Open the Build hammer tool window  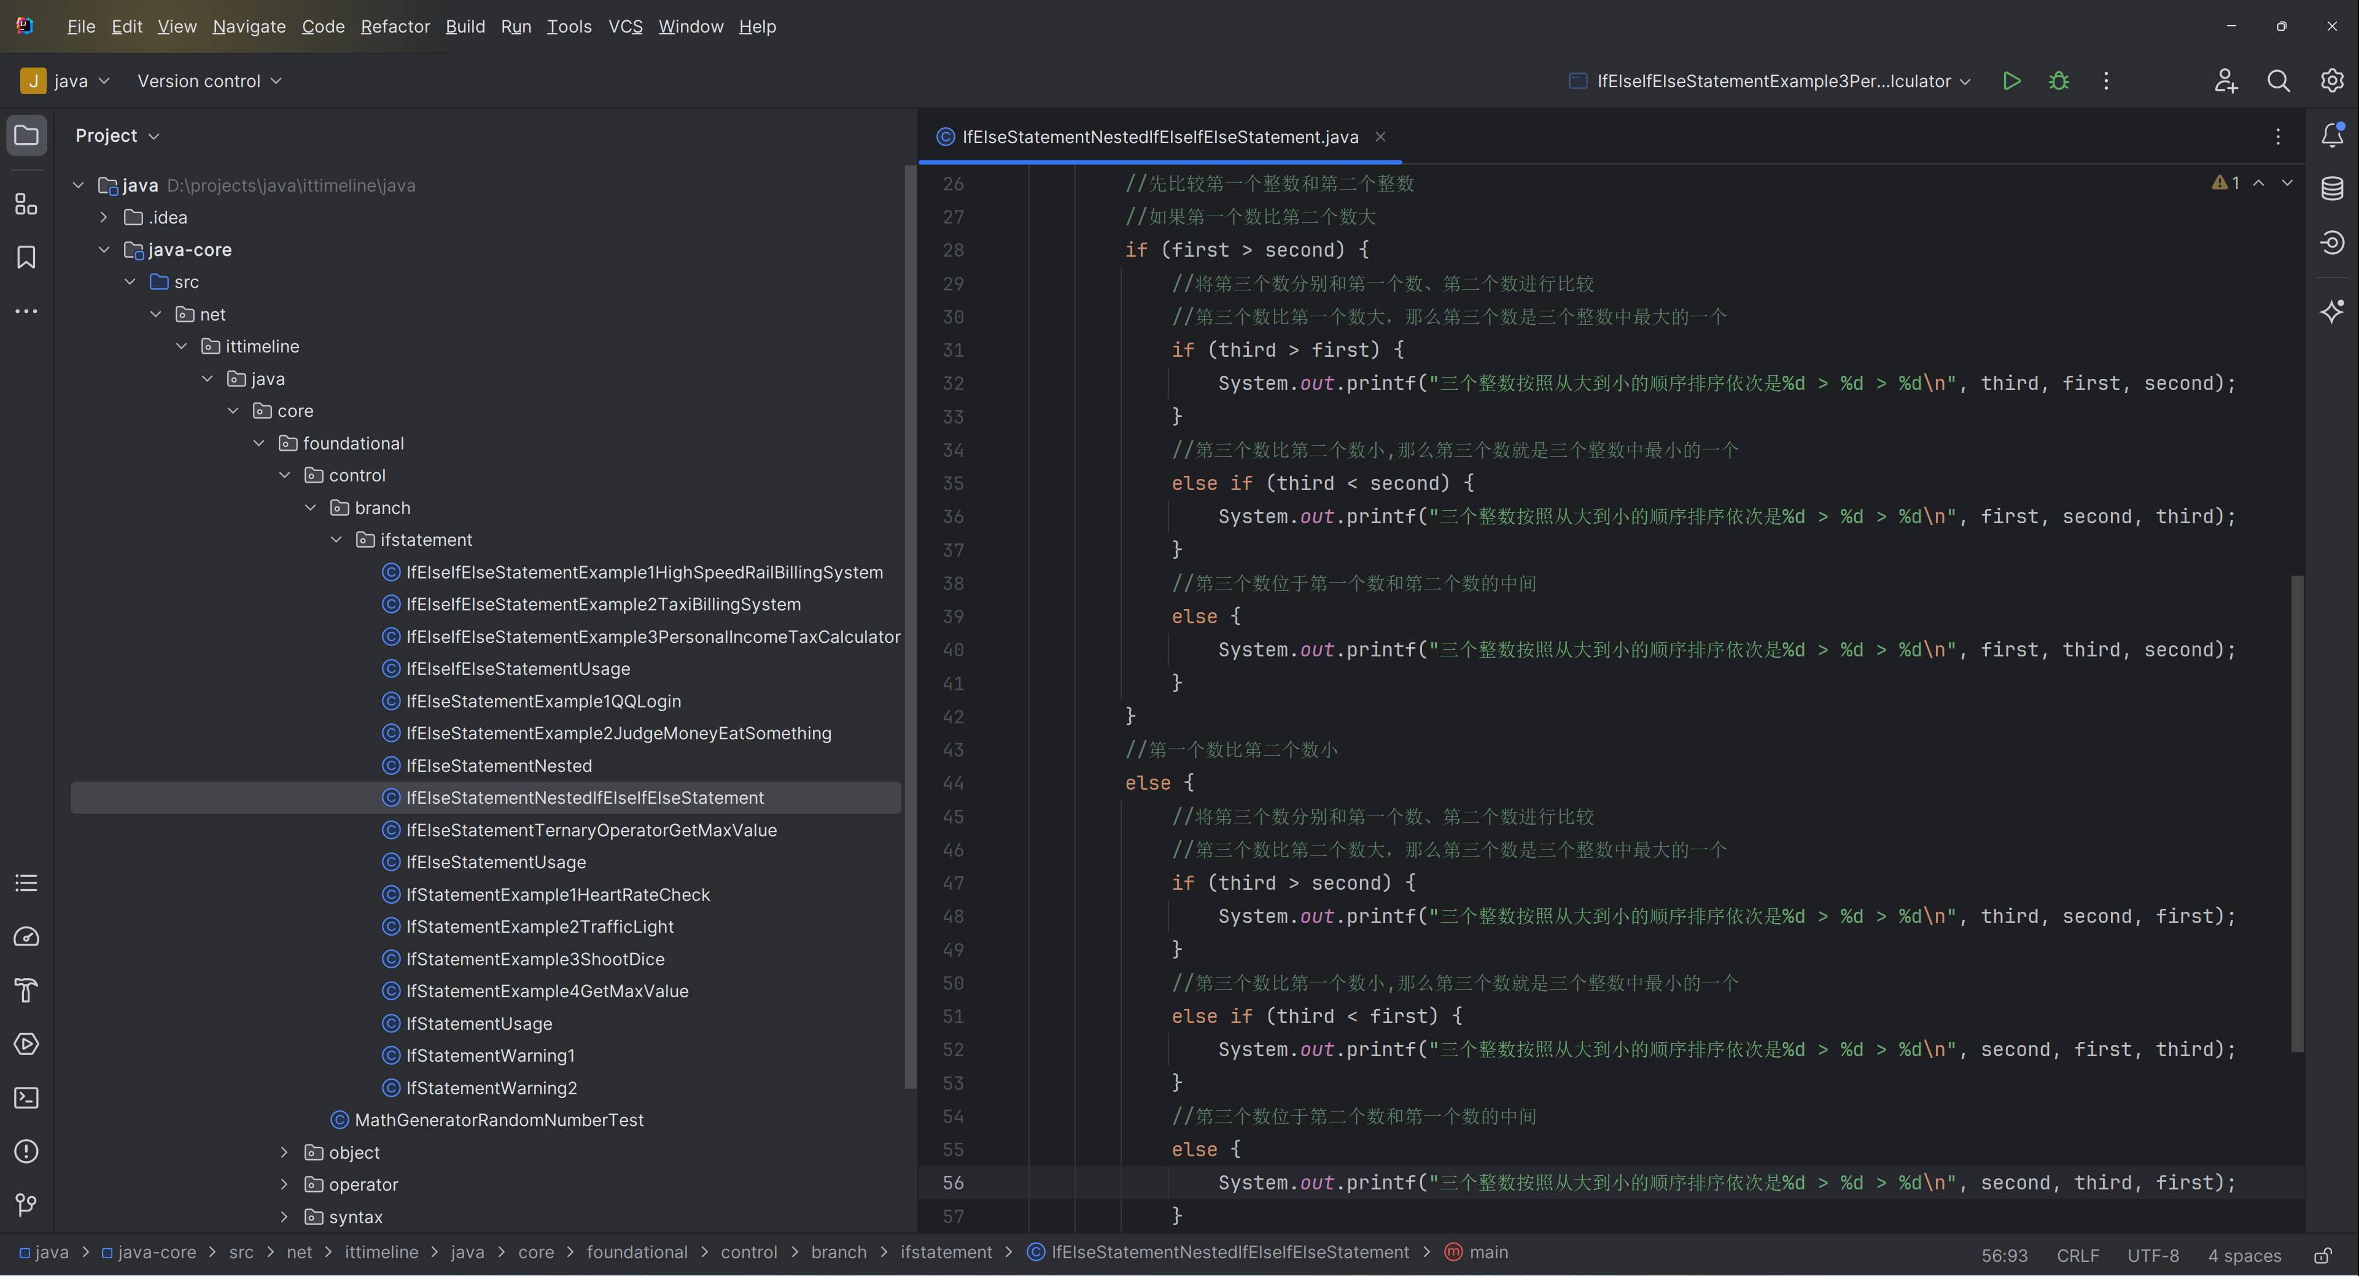click(26, 990)
